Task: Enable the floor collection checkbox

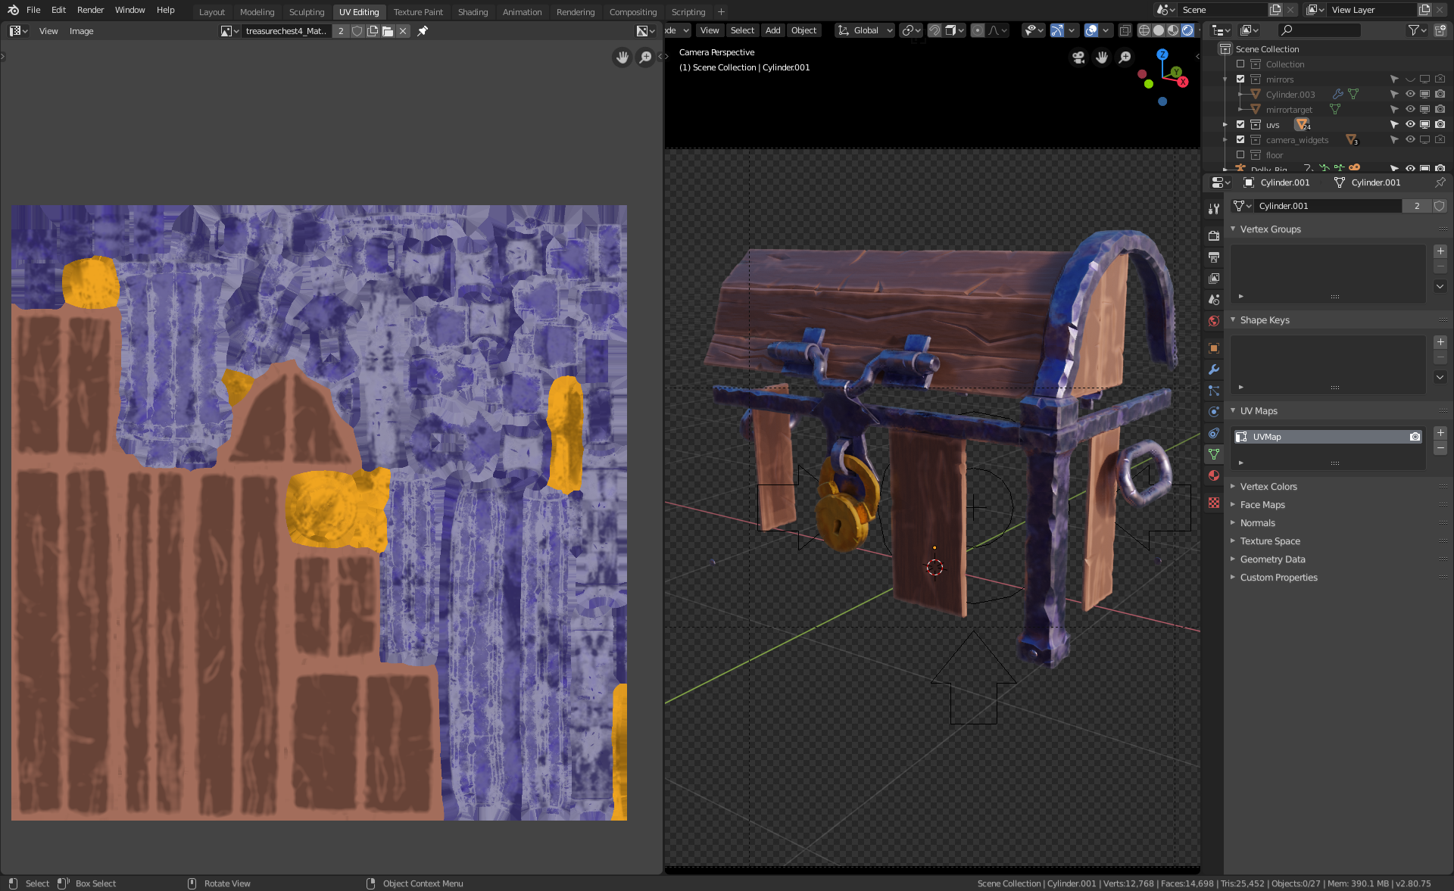Action: (1240, 155)
